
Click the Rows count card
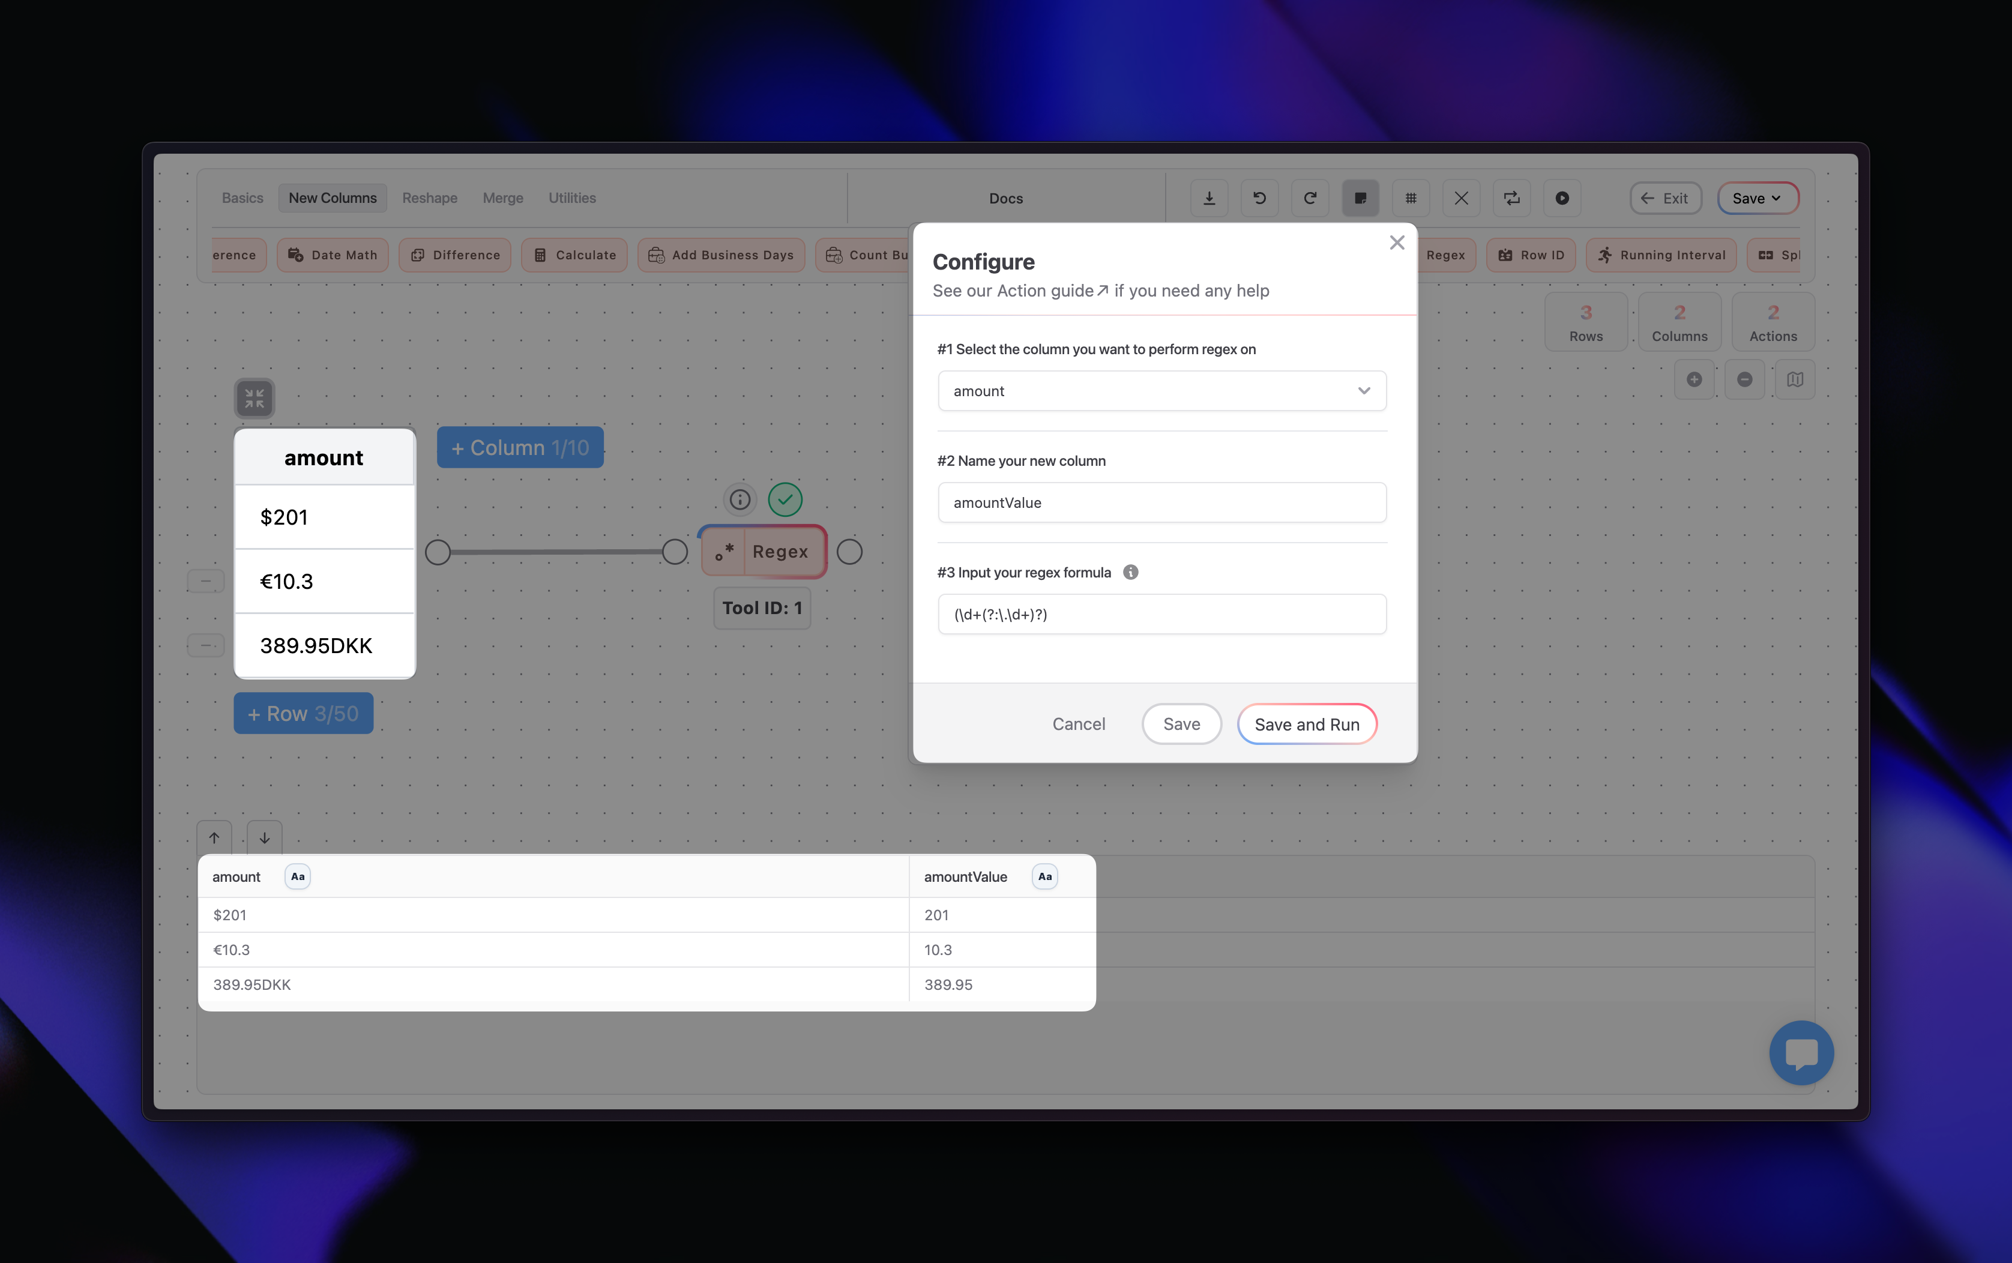[1585, 322]
